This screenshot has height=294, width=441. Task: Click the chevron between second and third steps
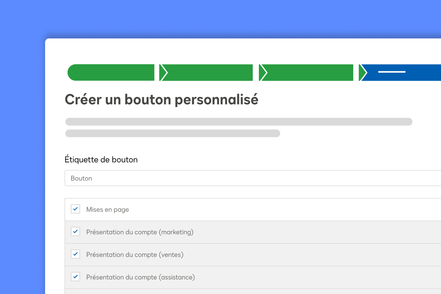[264, 72]
